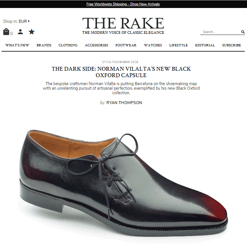Expand the Shop in EUR currency selector
The height and width of the screenshot is (247, 247).
click(x=16, y=21)
